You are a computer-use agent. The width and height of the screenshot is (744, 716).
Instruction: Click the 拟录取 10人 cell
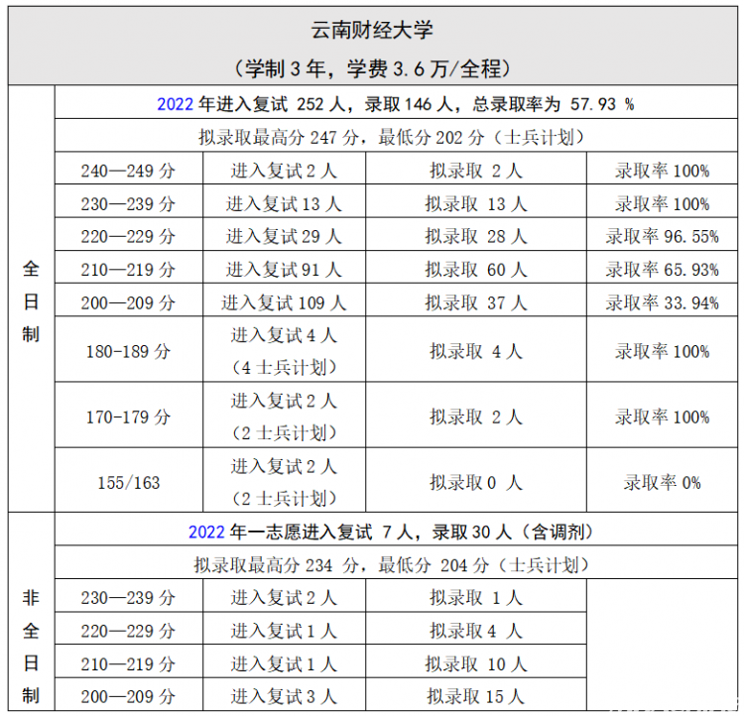(x=476, y=661)
